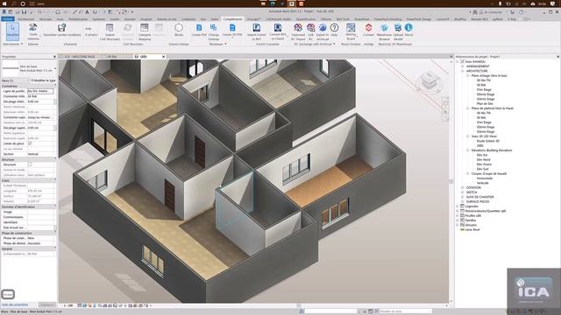This screenshot has height=315, width=561.
Task: Switch to the 00 Rdc view tab
Action: tap(112, 56)
